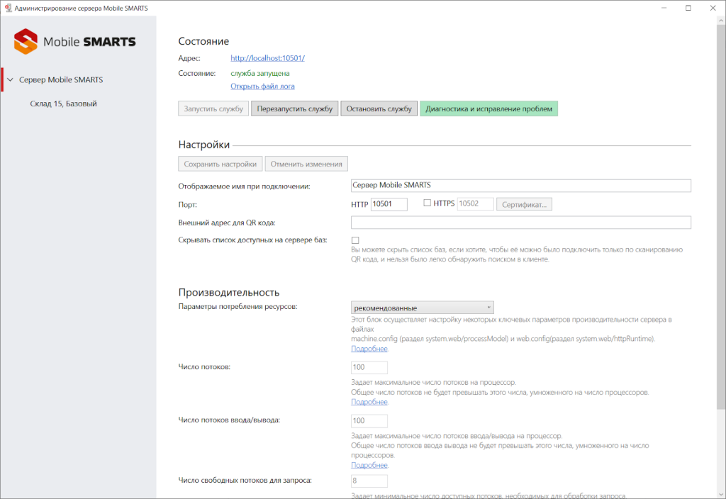Screen dimensions: 726x499
Task: Focus the display name field Сервер Mobile SMARTS
Action: tap(521, 185)
